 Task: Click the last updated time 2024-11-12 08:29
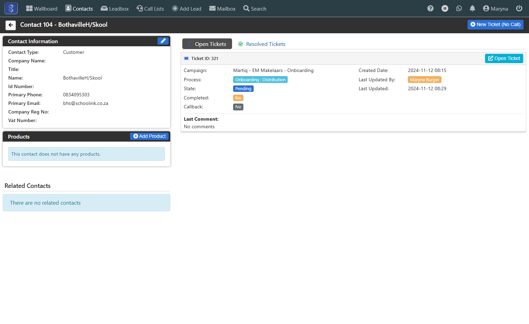coord(427,88)
